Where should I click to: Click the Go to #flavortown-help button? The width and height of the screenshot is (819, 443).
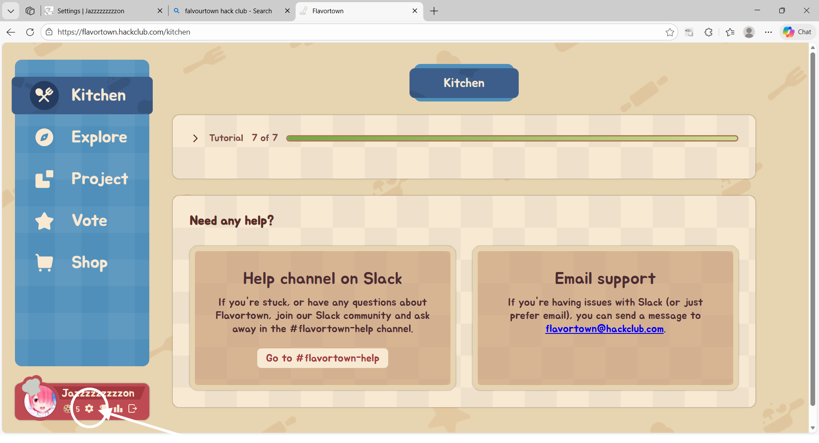322,358
